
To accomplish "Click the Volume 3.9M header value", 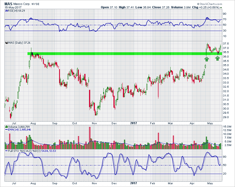I will tap(181, 7).
